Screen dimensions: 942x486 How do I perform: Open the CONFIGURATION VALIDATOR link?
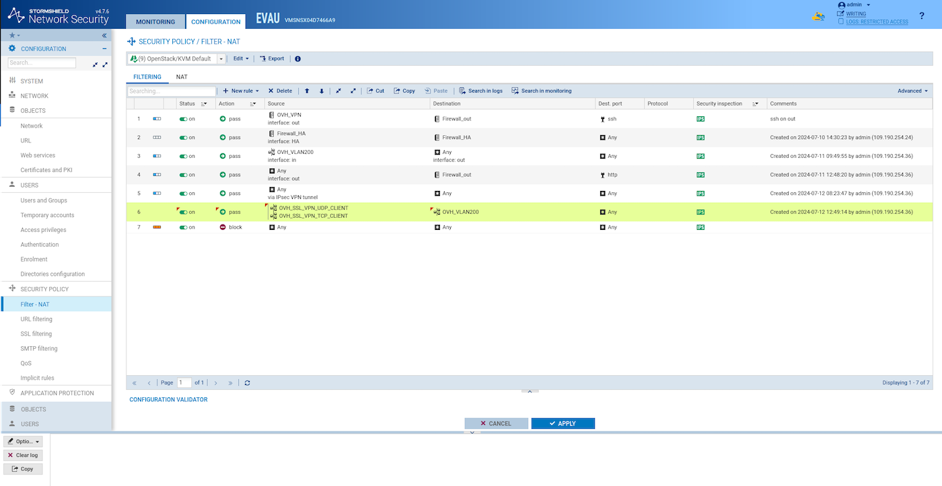[x=168, y=400]
